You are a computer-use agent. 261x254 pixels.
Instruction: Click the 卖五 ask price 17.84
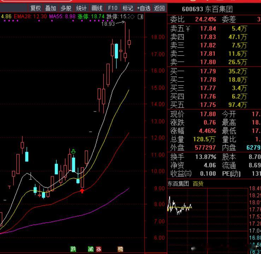(208, 29)
